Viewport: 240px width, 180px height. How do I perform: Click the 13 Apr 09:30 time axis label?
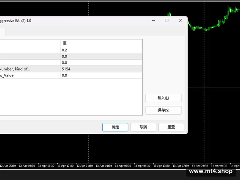pos(142,166)
